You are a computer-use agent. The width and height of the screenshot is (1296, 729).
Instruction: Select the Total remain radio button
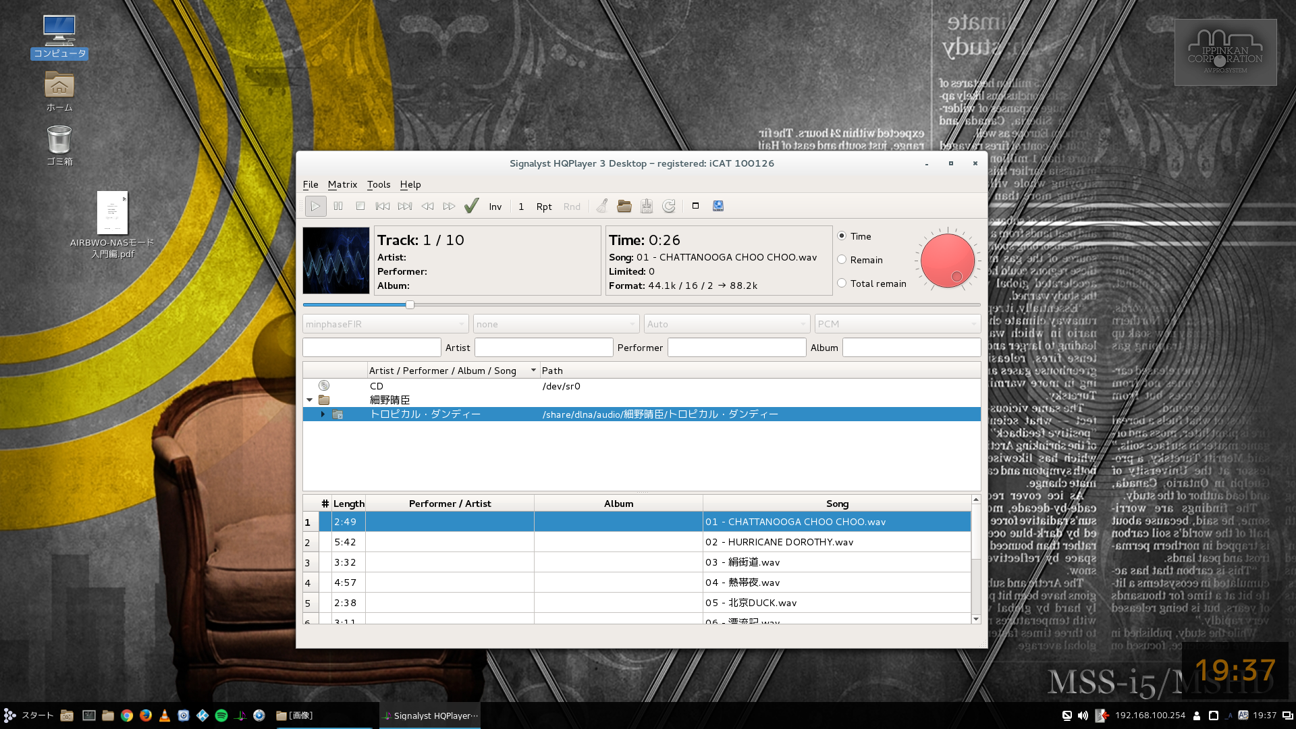[x=842, y=283]
